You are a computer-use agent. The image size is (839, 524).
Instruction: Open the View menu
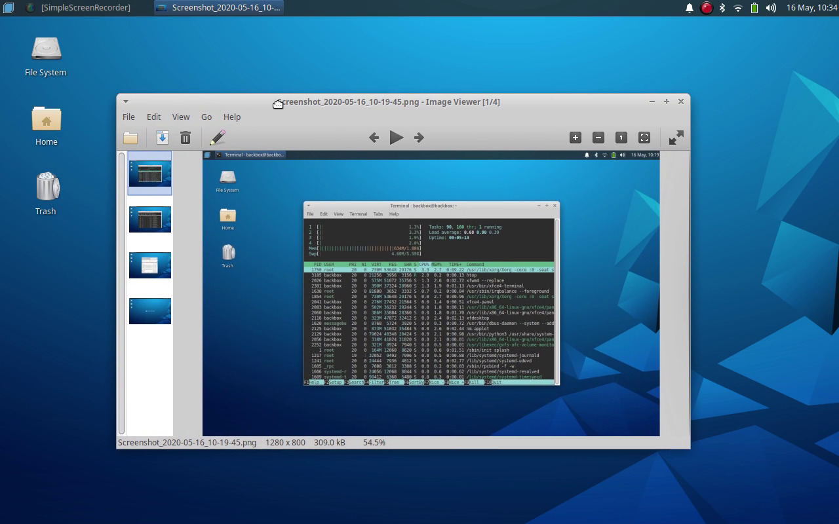click(x=181, y=117)
